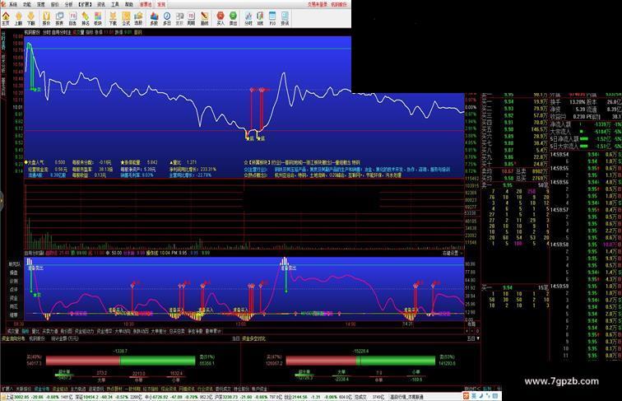Image resolution: width=622 pixels, height=401 pixels.
Task: Select the 资金博弈 indicator tab
Action: (104, 331)
